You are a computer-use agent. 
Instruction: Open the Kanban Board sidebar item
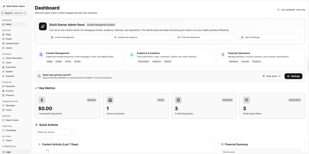[12, 43]
